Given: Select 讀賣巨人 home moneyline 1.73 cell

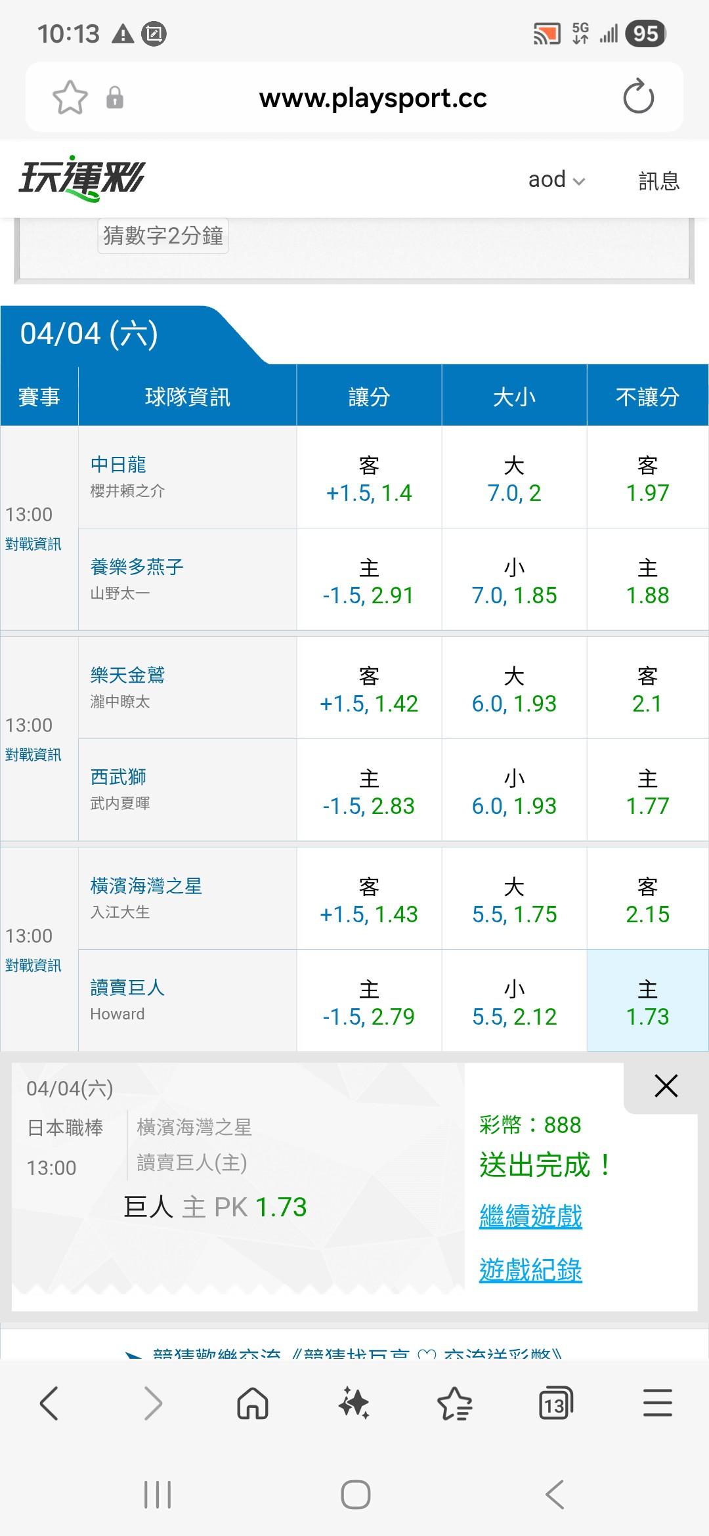Looking at the screenshot, I should [647, 1002].
